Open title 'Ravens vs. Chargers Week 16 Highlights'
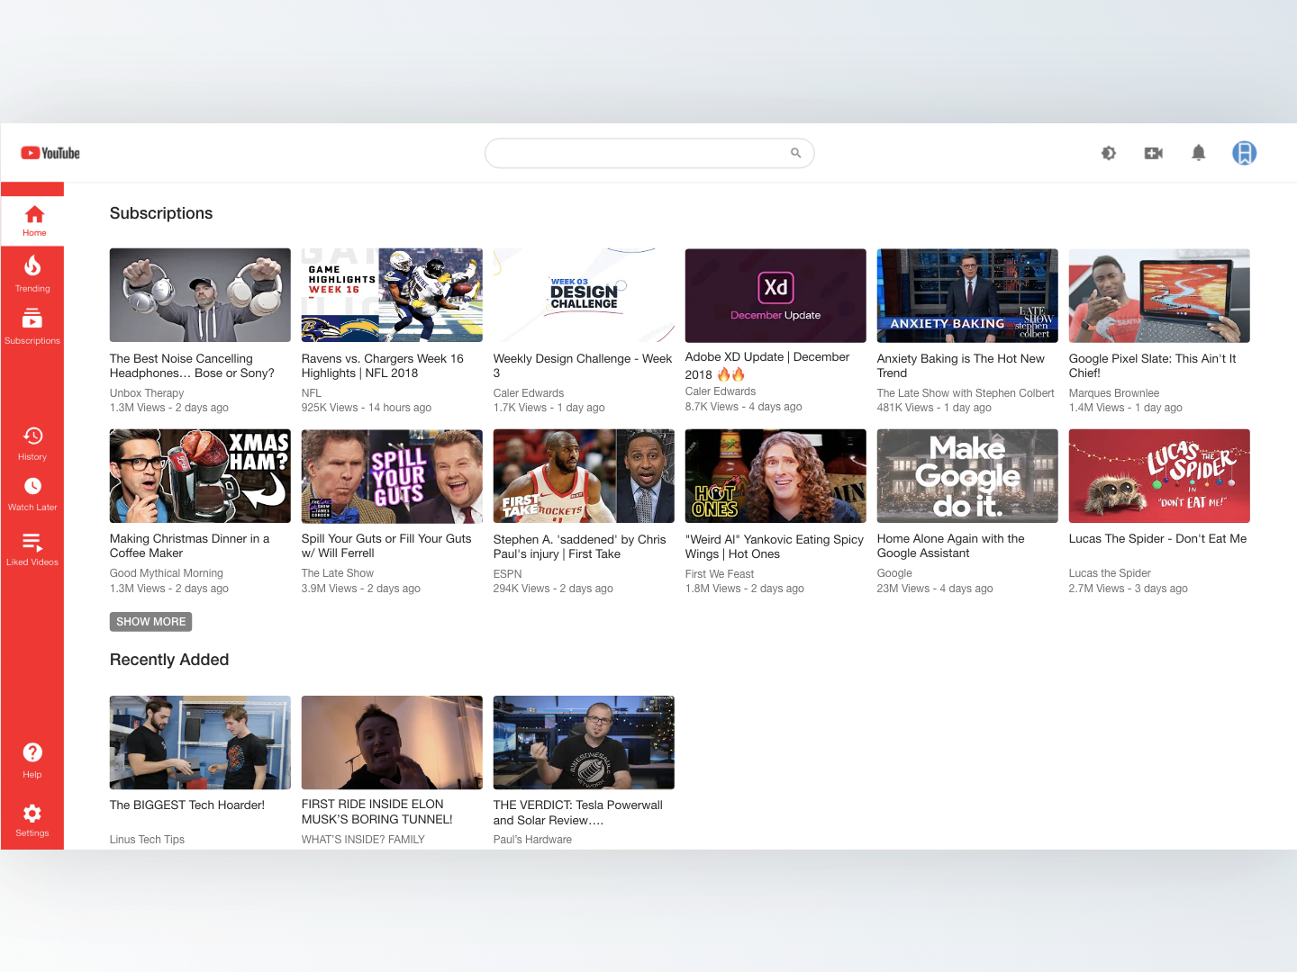The image size is (1297, 972). (x=383, y=366)
